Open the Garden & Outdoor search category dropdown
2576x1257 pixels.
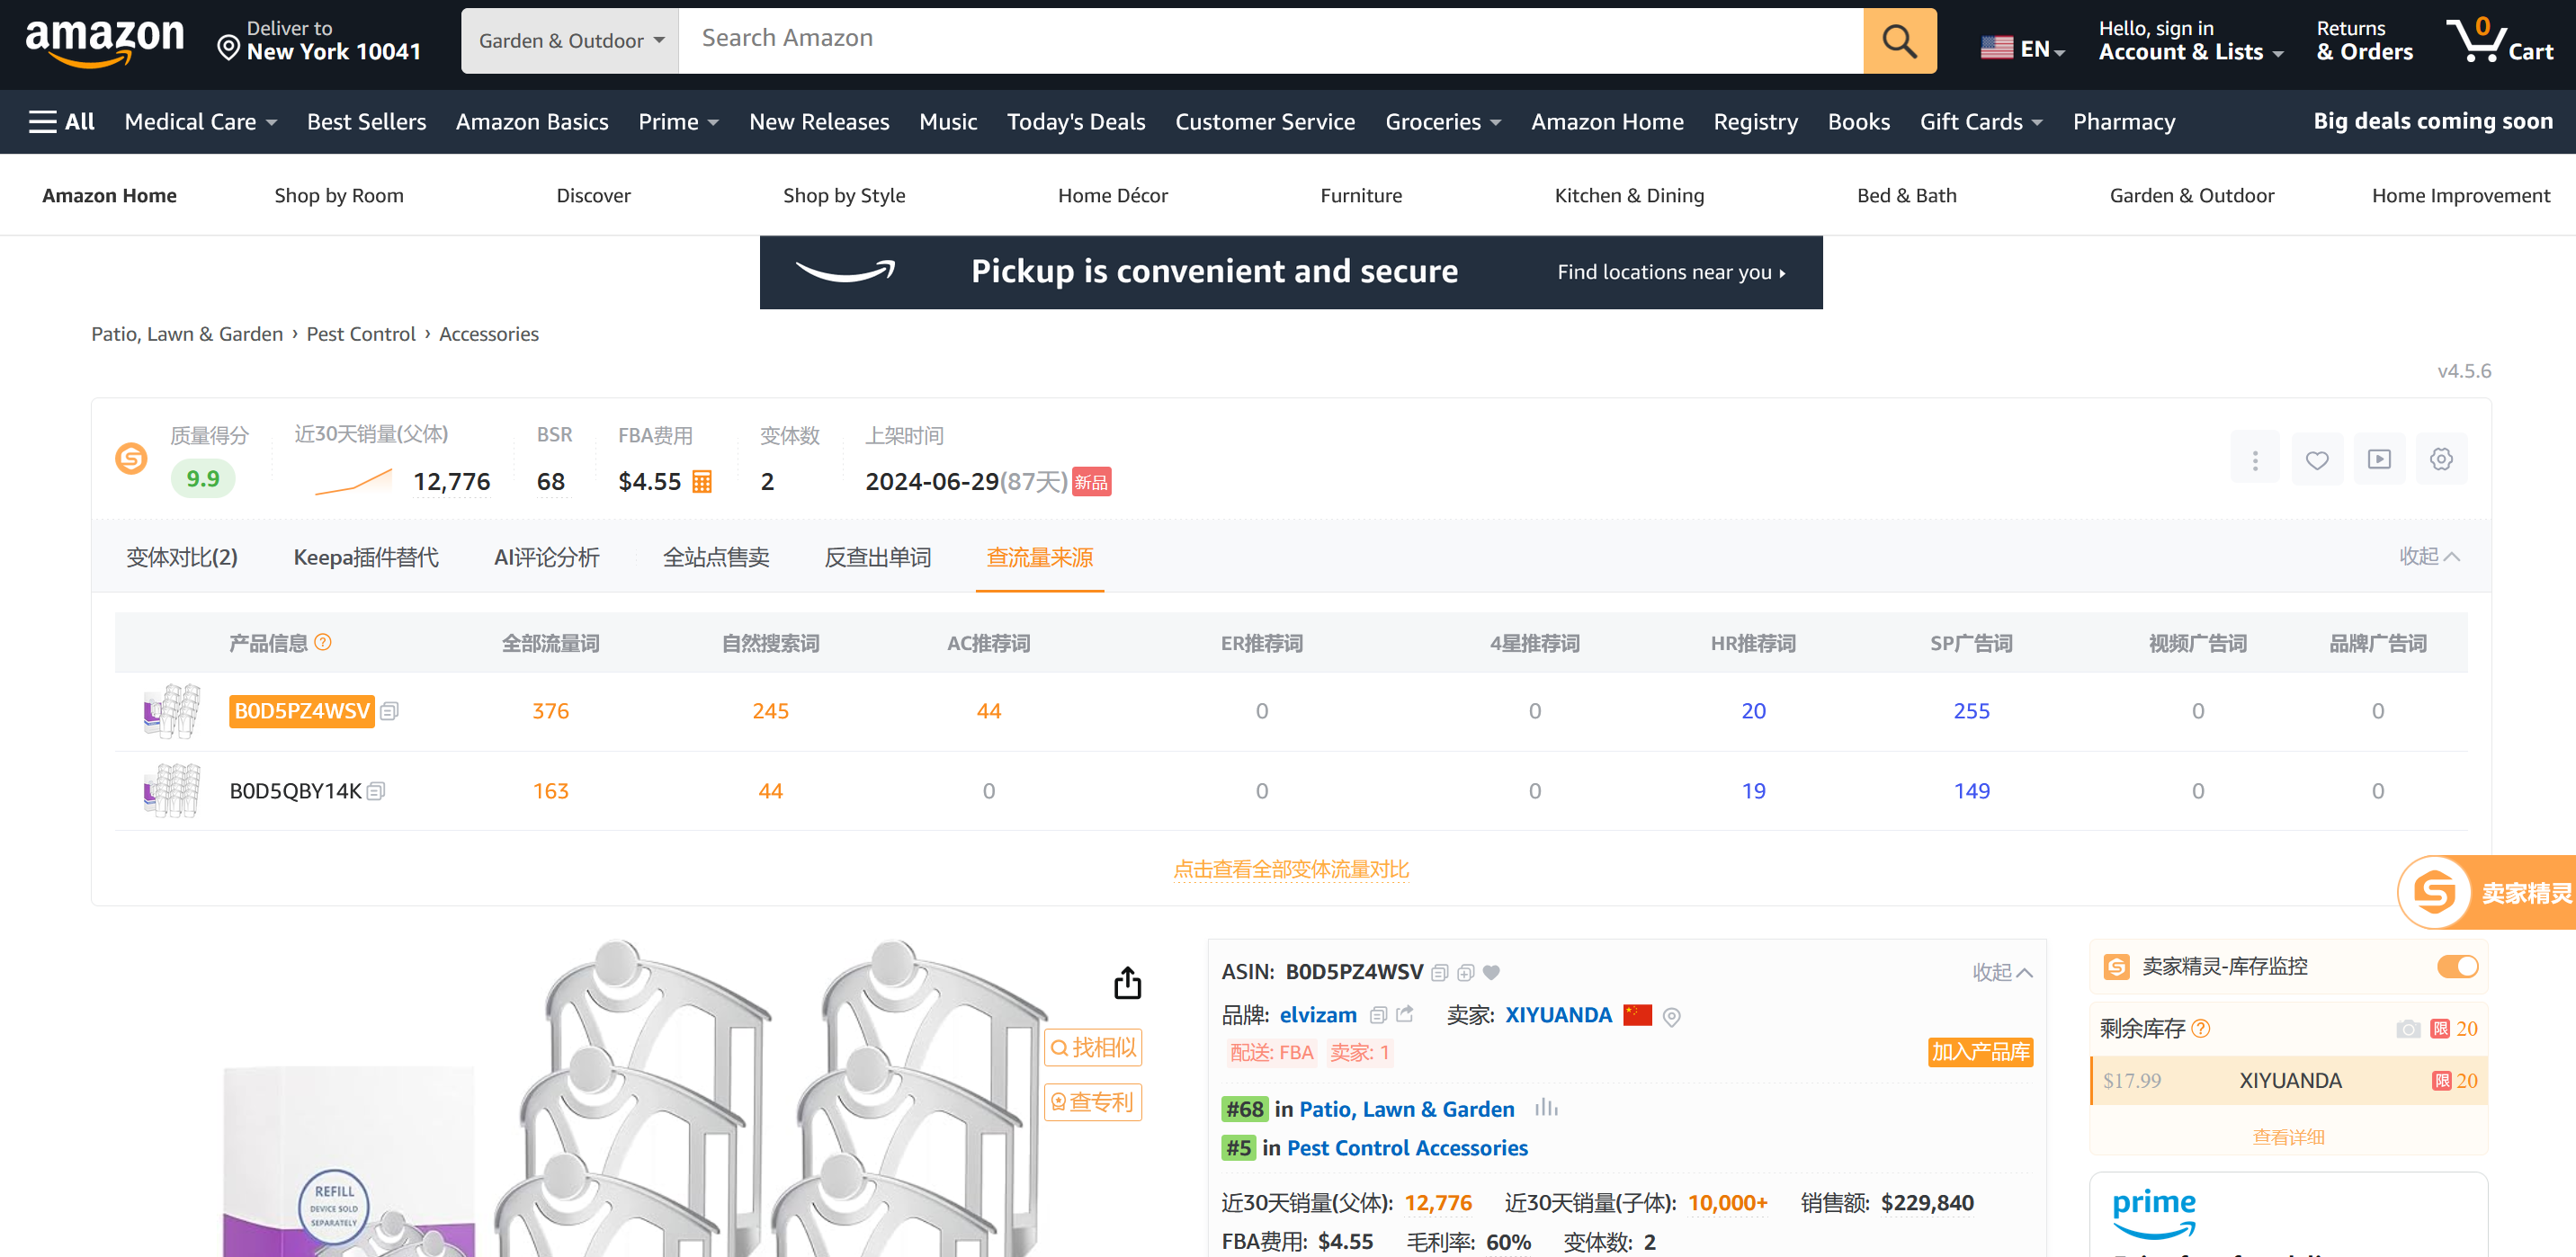tap(570, 41)
